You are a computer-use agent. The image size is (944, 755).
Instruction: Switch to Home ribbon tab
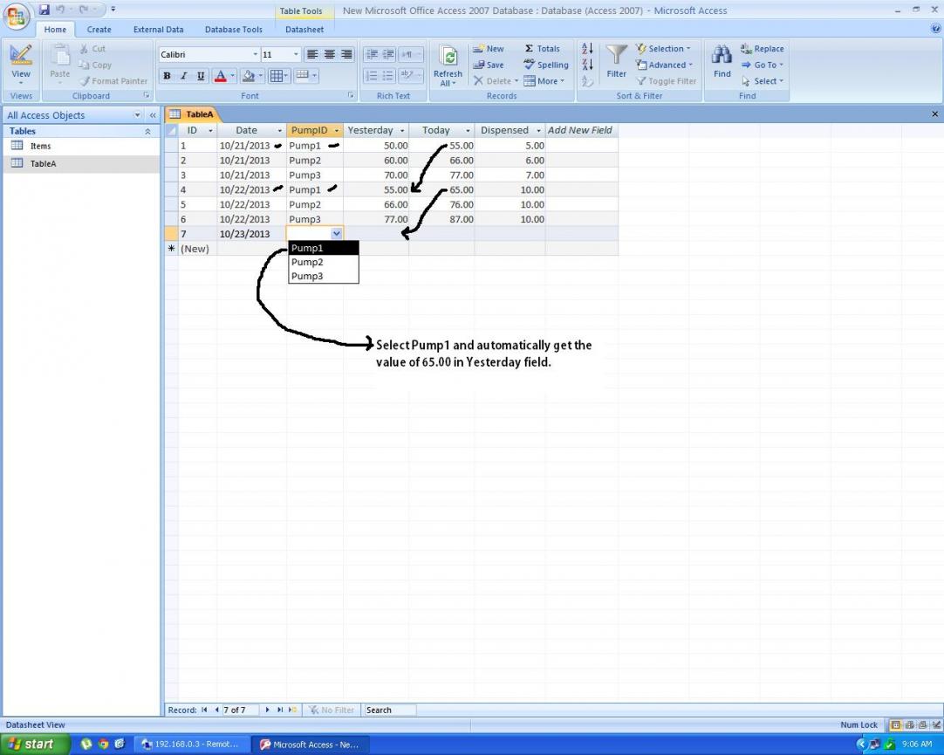click(x=55, y=30)
